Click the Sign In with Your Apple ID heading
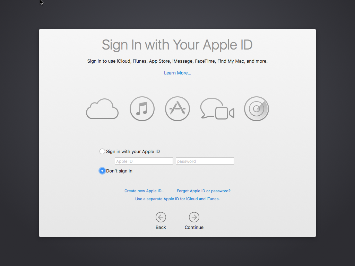The image size is (355, 266). 177,45
